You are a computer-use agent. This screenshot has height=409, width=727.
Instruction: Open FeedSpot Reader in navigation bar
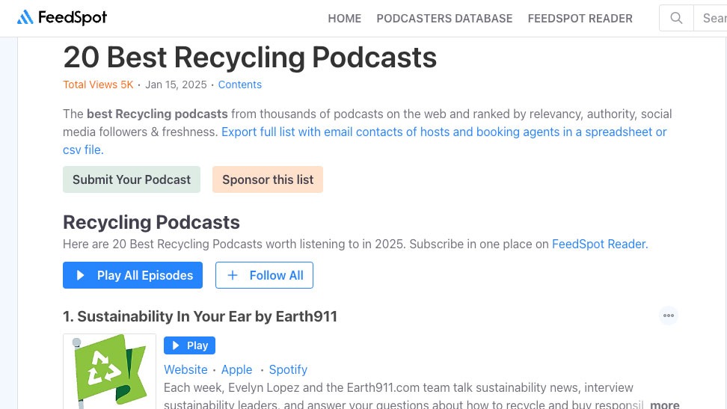(580, 19)
